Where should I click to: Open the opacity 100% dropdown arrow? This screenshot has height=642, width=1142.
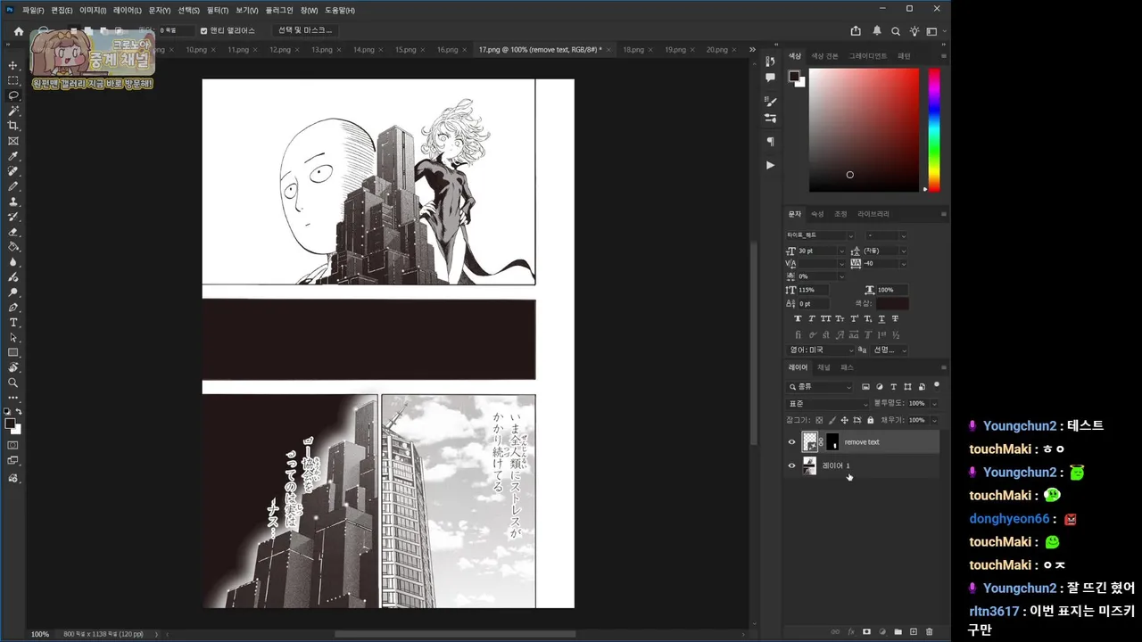(x=934, y=403)
